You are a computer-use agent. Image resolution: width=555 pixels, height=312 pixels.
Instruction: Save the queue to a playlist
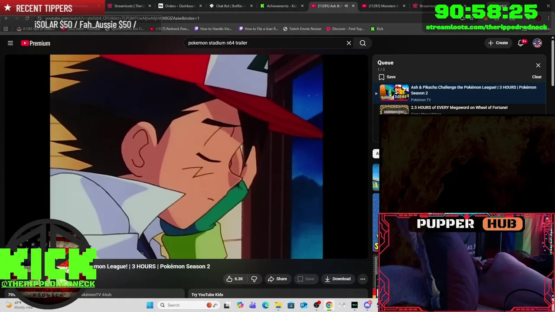click(387, 77)
